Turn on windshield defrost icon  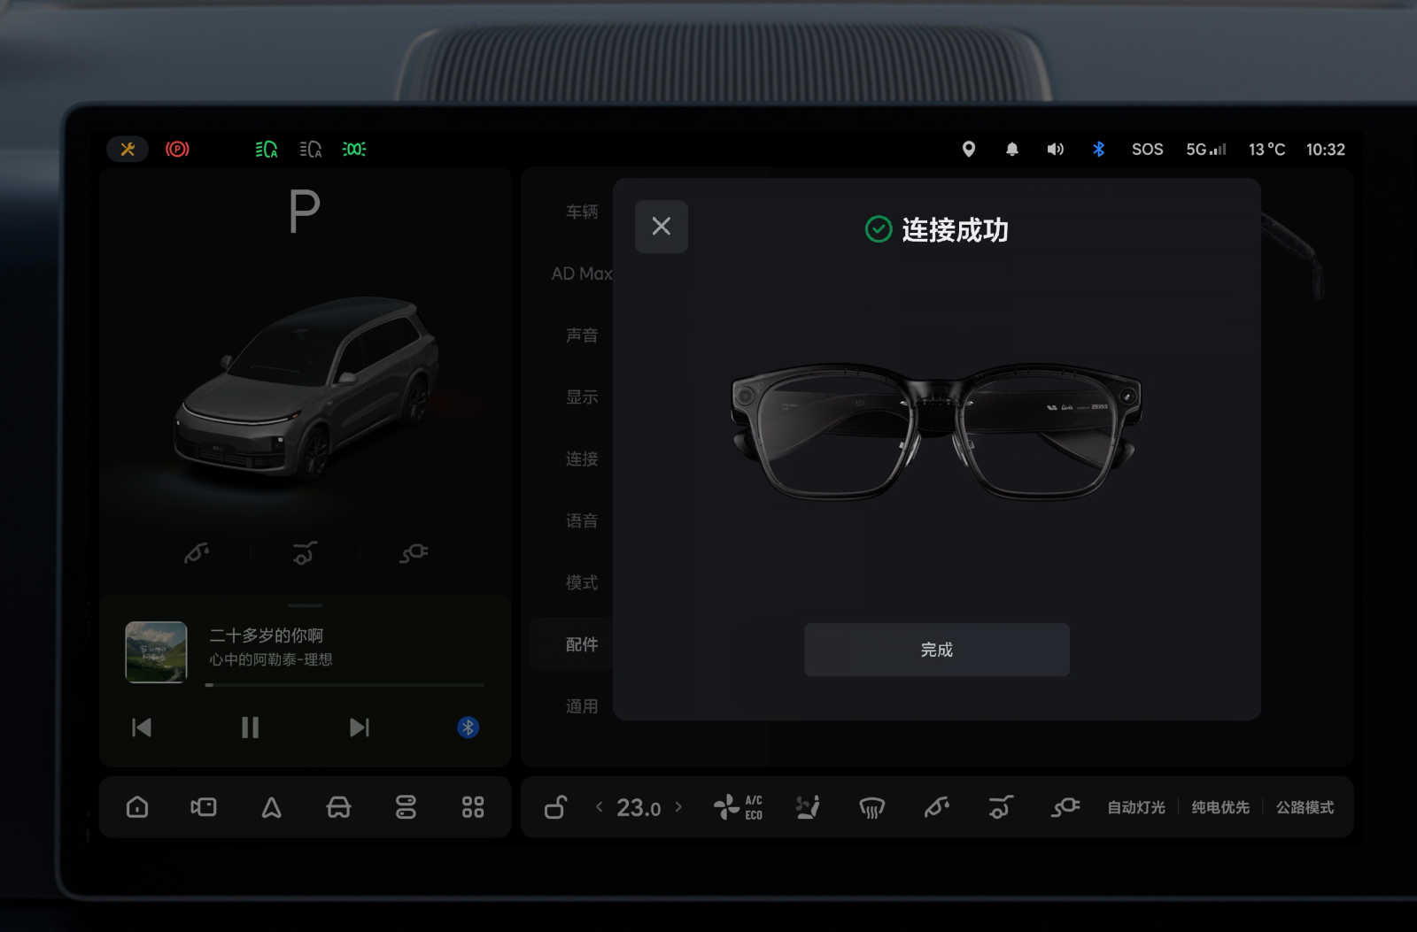click(871, 807)
